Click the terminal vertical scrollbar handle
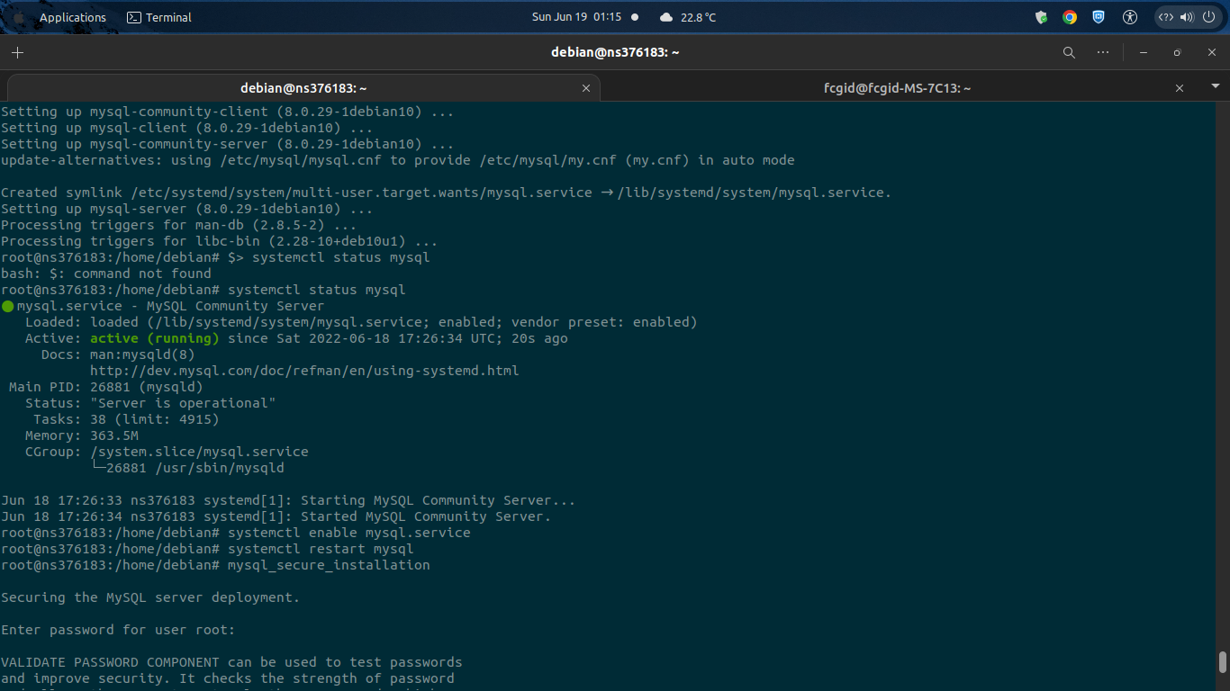Image resolution: width=1230 pixels, height=691 pixels. 1223,662
